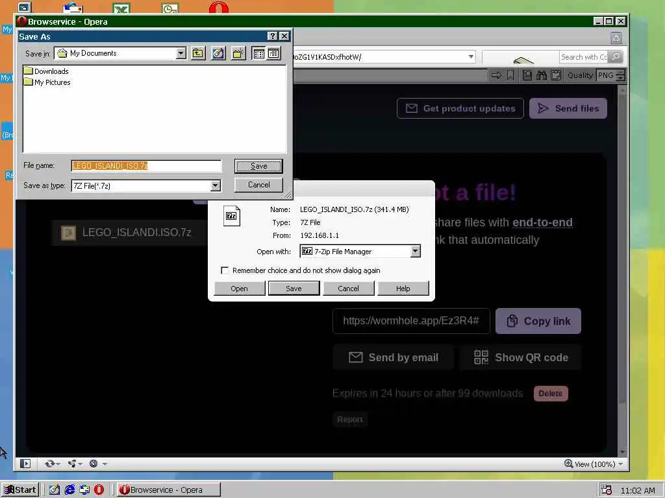Click the Save As help question mark
The image size is (665, 498).
[x=273, y=36]
